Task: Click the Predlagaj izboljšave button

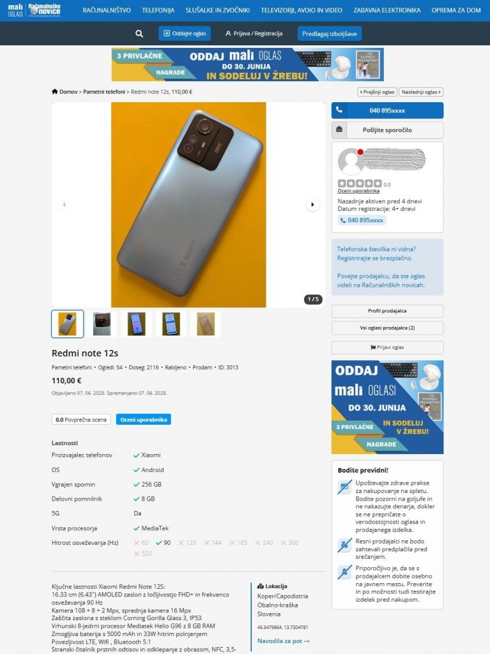Action: coord(329,33)
